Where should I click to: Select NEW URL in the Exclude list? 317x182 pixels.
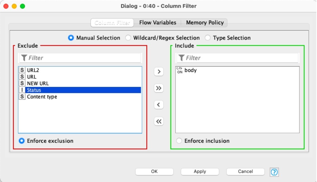tap(38, 83)
